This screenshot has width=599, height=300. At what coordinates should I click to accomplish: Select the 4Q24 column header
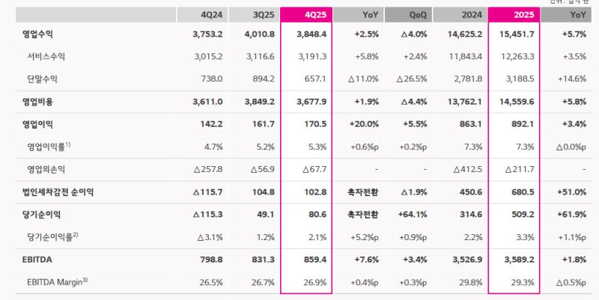coord(202,15)
